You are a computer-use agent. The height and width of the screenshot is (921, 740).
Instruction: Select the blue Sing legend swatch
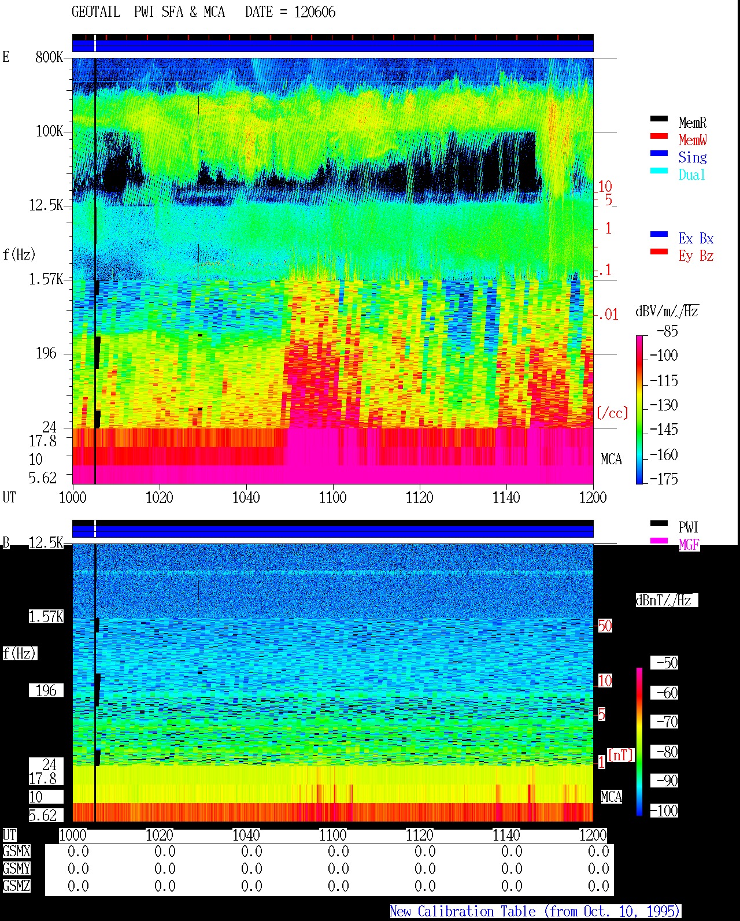pos(659,154)
